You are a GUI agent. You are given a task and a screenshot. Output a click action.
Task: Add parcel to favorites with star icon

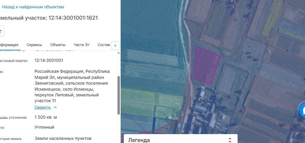(x=1, y=31)
